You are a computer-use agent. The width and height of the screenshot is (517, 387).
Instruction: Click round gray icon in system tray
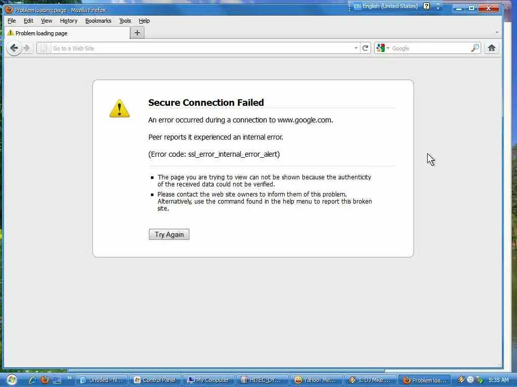[471, 380]
